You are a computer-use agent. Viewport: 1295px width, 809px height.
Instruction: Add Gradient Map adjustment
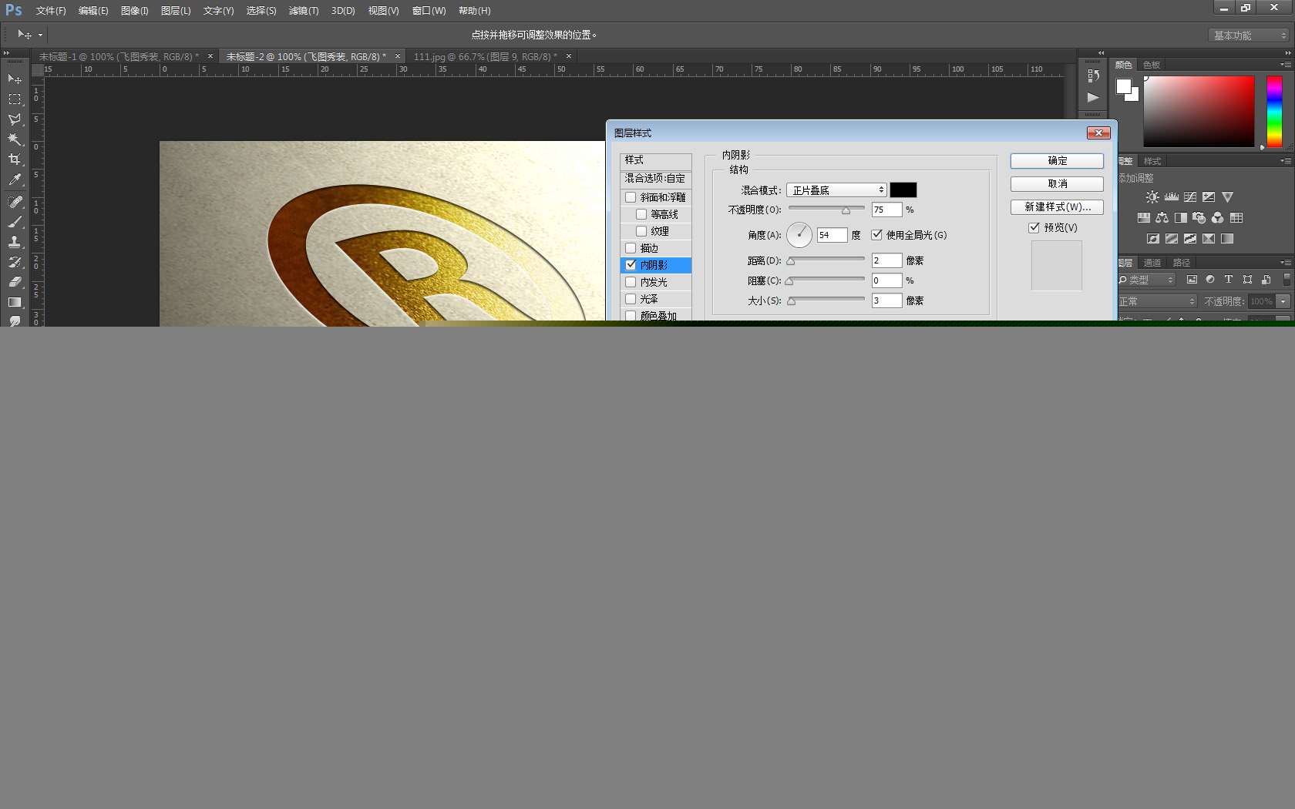pos(1227,239)
